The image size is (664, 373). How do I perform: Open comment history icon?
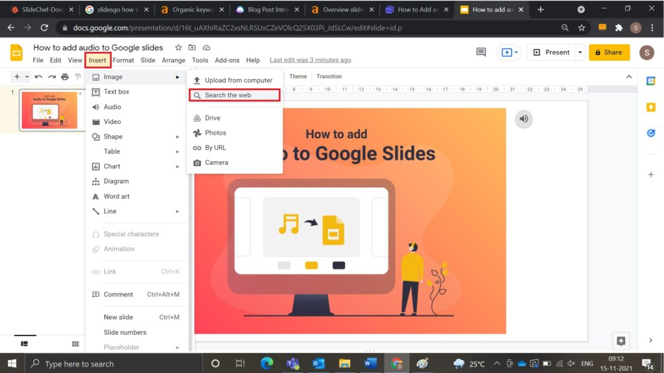click(481, 52)
